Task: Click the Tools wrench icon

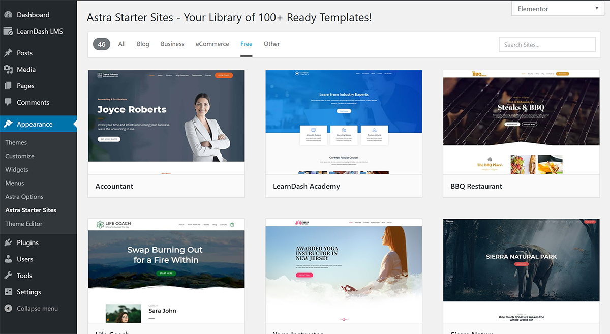Action: tap(8, 276)
